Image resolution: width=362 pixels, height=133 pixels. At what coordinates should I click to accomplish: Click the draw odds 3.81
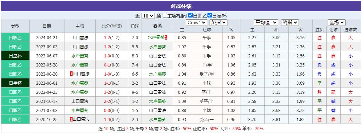click(x=276, y=119)
